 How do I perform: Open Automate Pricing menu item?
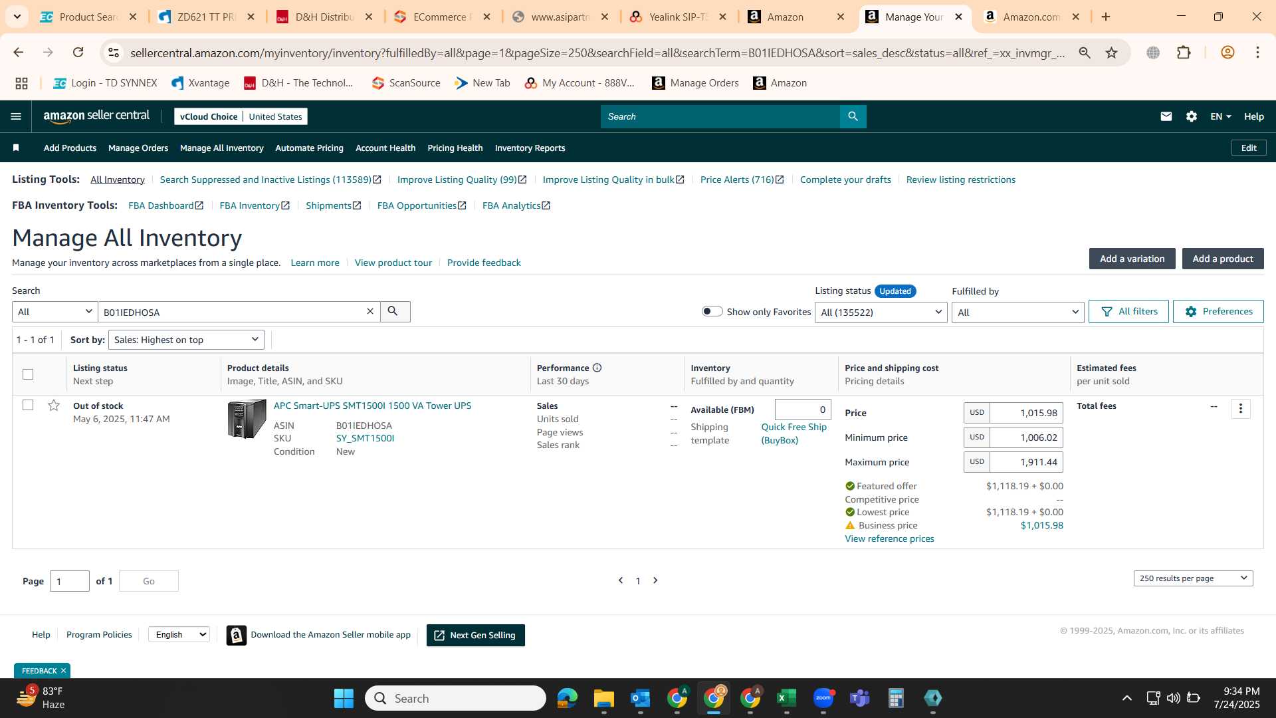(x=309, y=148)
